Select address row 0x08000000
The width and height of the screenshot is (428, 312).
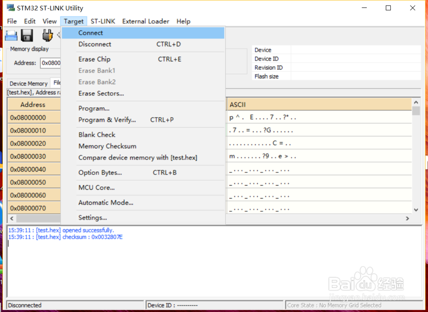34,117
